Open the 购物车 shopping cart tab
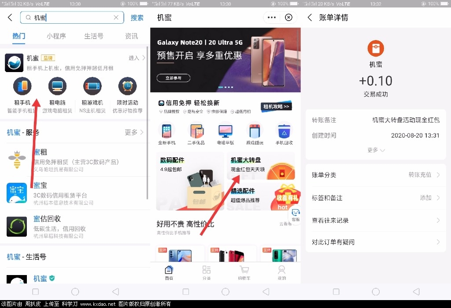Viewport: 451px width, 308px height. [x=244, y=273]
